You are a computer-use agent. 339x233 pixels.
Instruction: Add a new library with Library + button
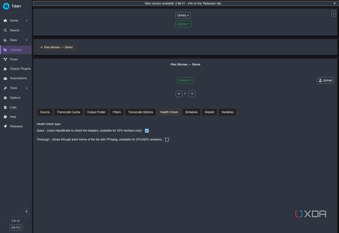(183, 15)
